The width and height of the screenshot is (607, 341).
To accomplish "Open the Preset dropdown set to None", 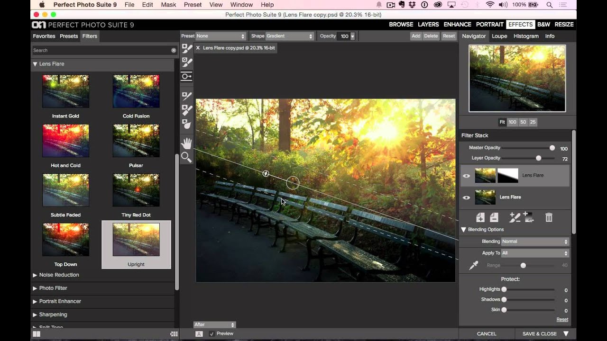I will coord(221,36).
